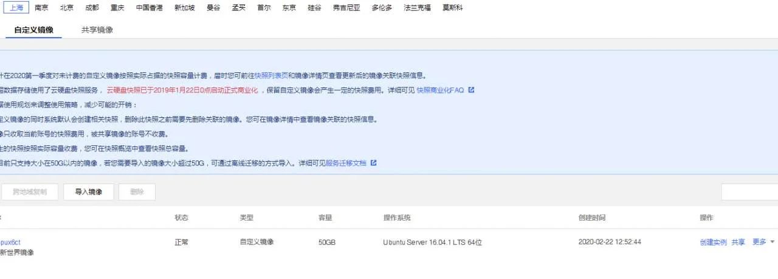778x279 pixels.
Task: Click external-link icon beside 服务迁移文档
Action: click(374, 163)
